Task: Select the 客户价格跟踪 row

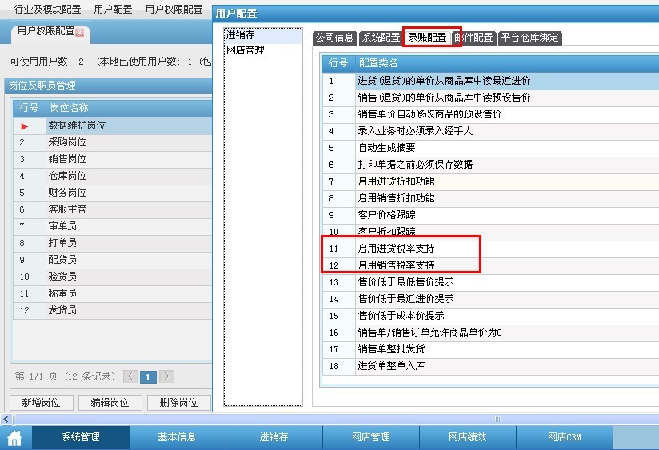Action: coord(491,216)
